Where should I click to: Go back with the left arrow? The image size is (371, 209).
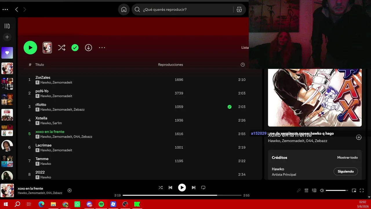click(x=17, y=10)
